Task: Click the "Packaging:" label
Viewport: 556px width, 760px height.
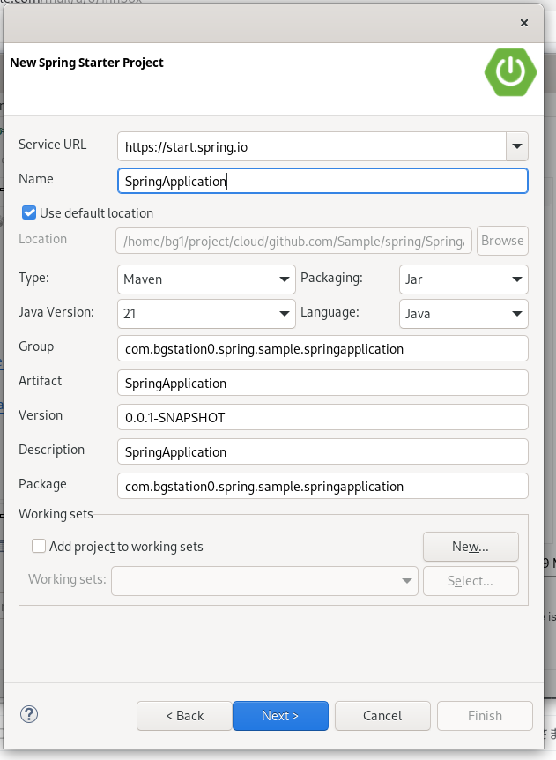Action: 332,278
